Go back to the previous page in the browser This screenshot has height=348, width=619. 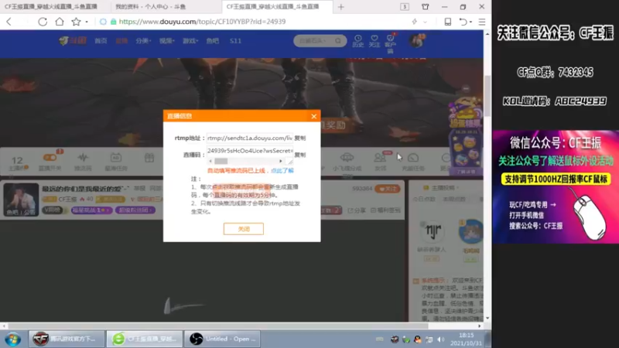click(9, 22)
